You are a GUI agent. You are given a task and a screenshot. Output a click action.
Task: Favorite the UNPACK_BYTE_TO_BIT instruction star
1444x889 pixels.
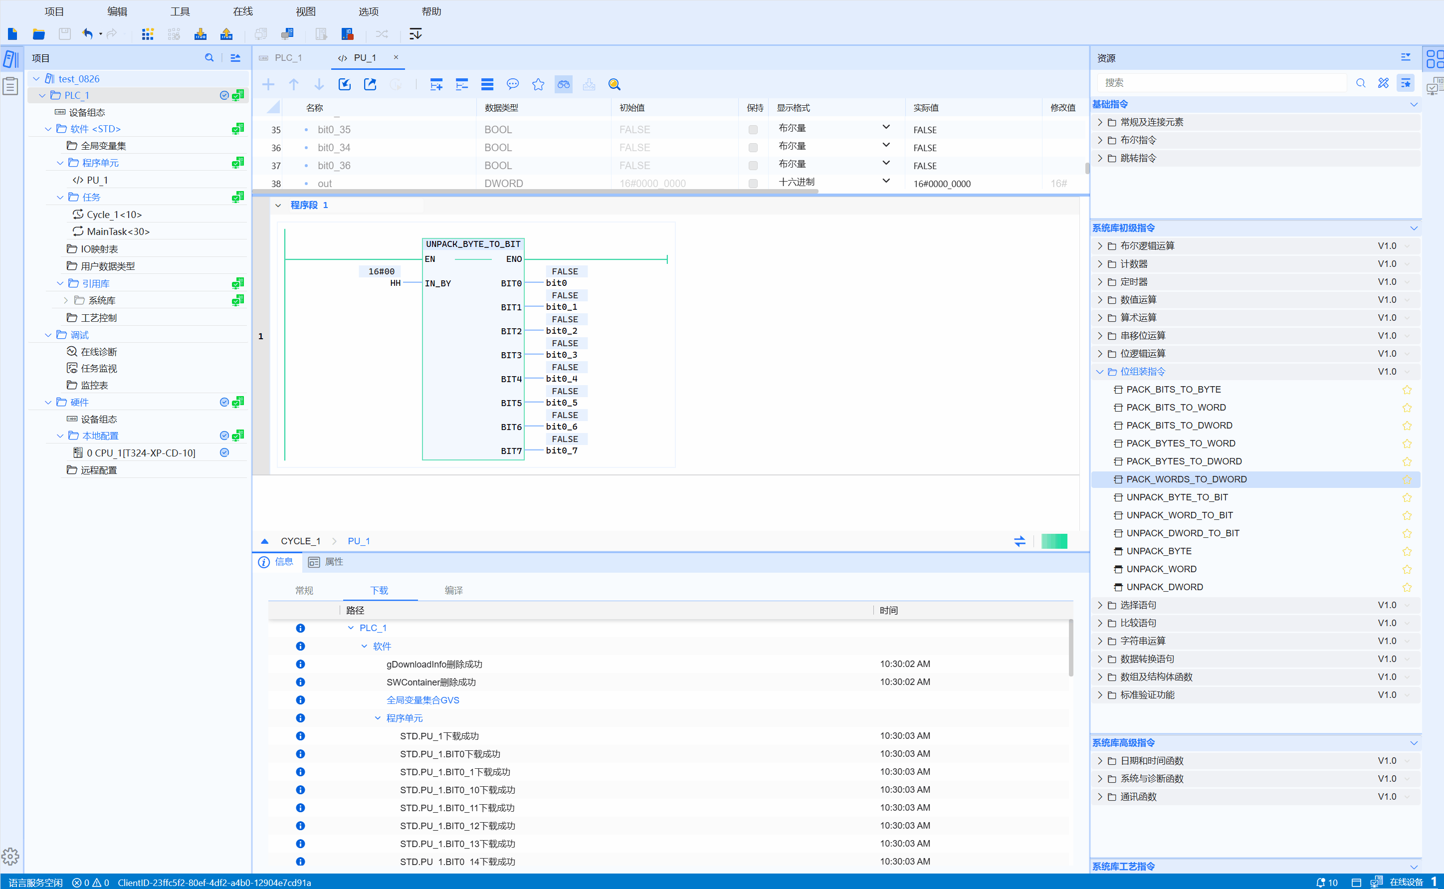coord(1407,497)
